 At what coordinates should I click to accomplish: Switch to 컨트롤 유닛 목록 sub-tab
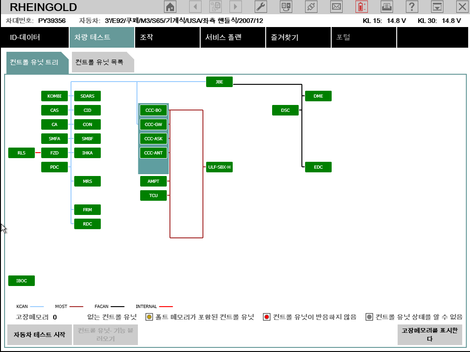(x=103, y=62)
